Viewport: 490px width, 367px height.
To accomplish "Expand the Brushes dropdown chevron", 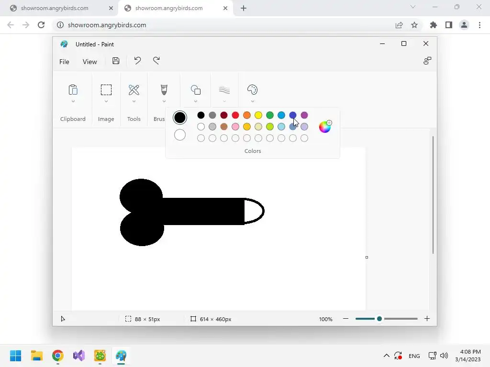I will (x=164, y=101).
